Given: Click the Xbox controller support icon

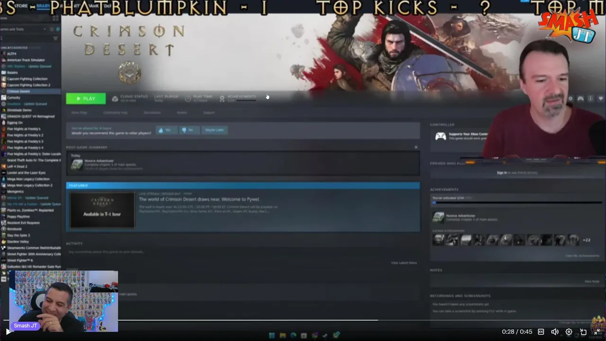Looking at the screenshot, I should (x=440, y=136).
